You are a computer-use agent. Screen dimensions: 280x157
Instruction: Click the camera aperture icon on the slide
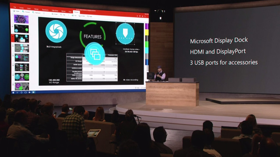tap(56, 31)
